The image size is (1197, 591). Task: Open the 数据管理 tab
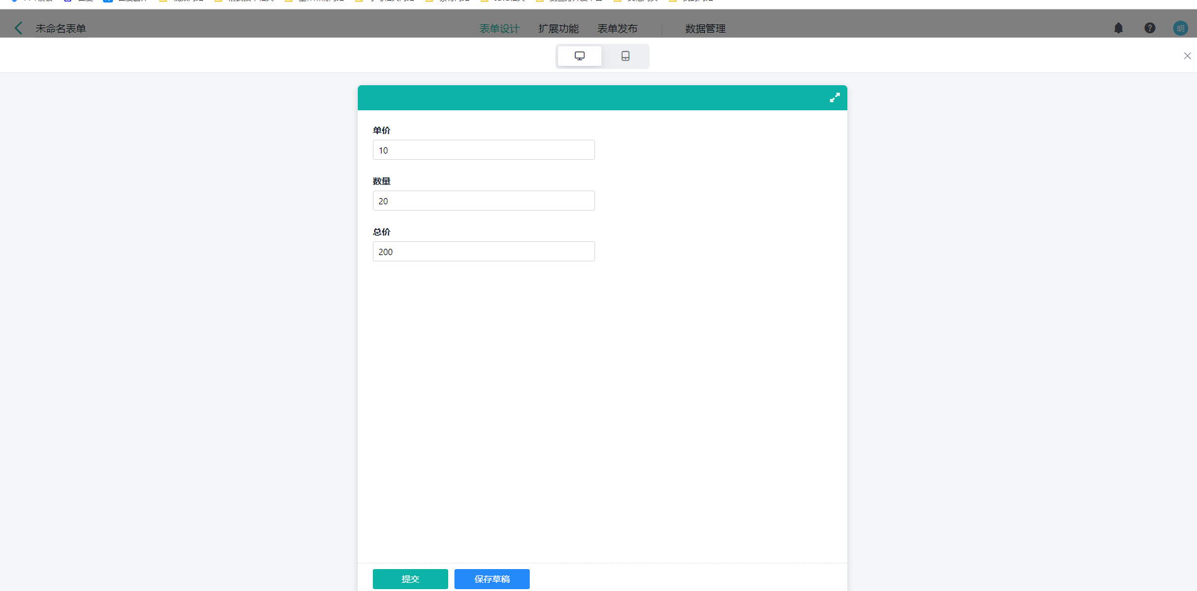click(706, 29)
